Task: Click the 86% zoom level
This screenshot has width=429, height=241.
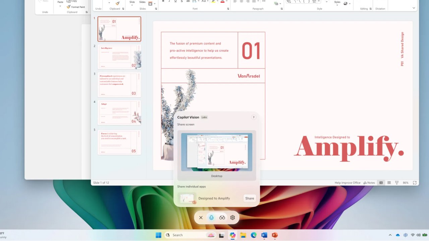Action: (406, 183)
